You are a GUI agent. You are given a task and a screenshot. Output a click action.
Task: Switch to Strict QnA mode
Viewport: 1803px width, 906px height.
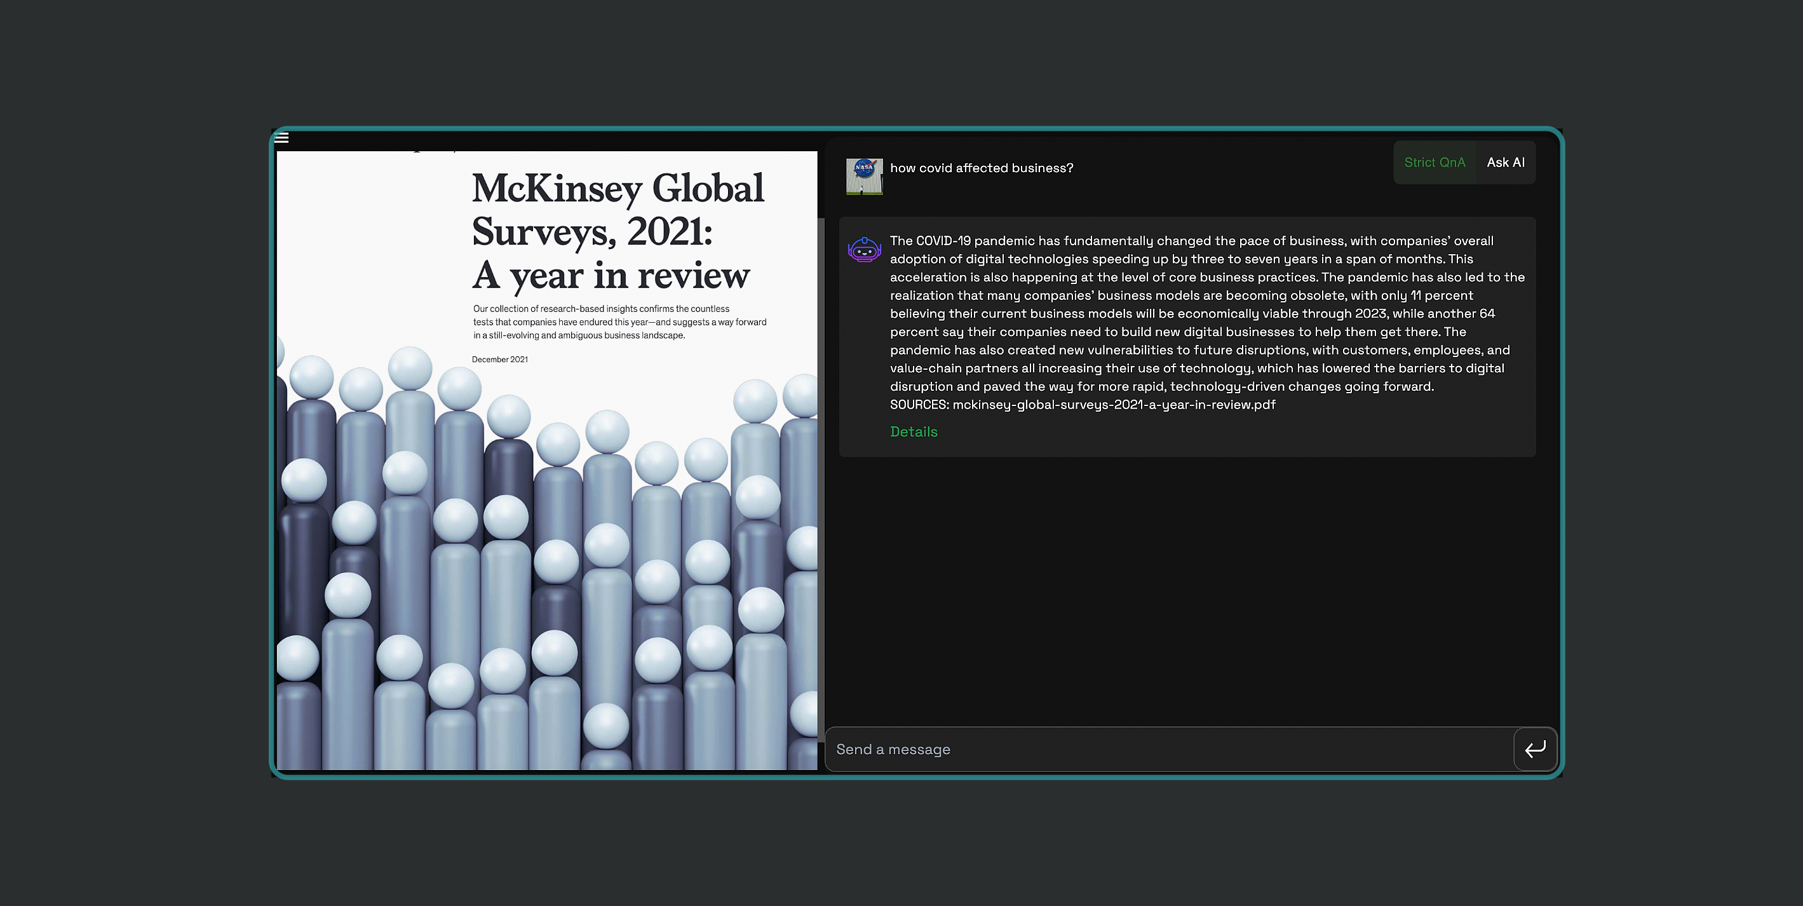coord(1434,163)
